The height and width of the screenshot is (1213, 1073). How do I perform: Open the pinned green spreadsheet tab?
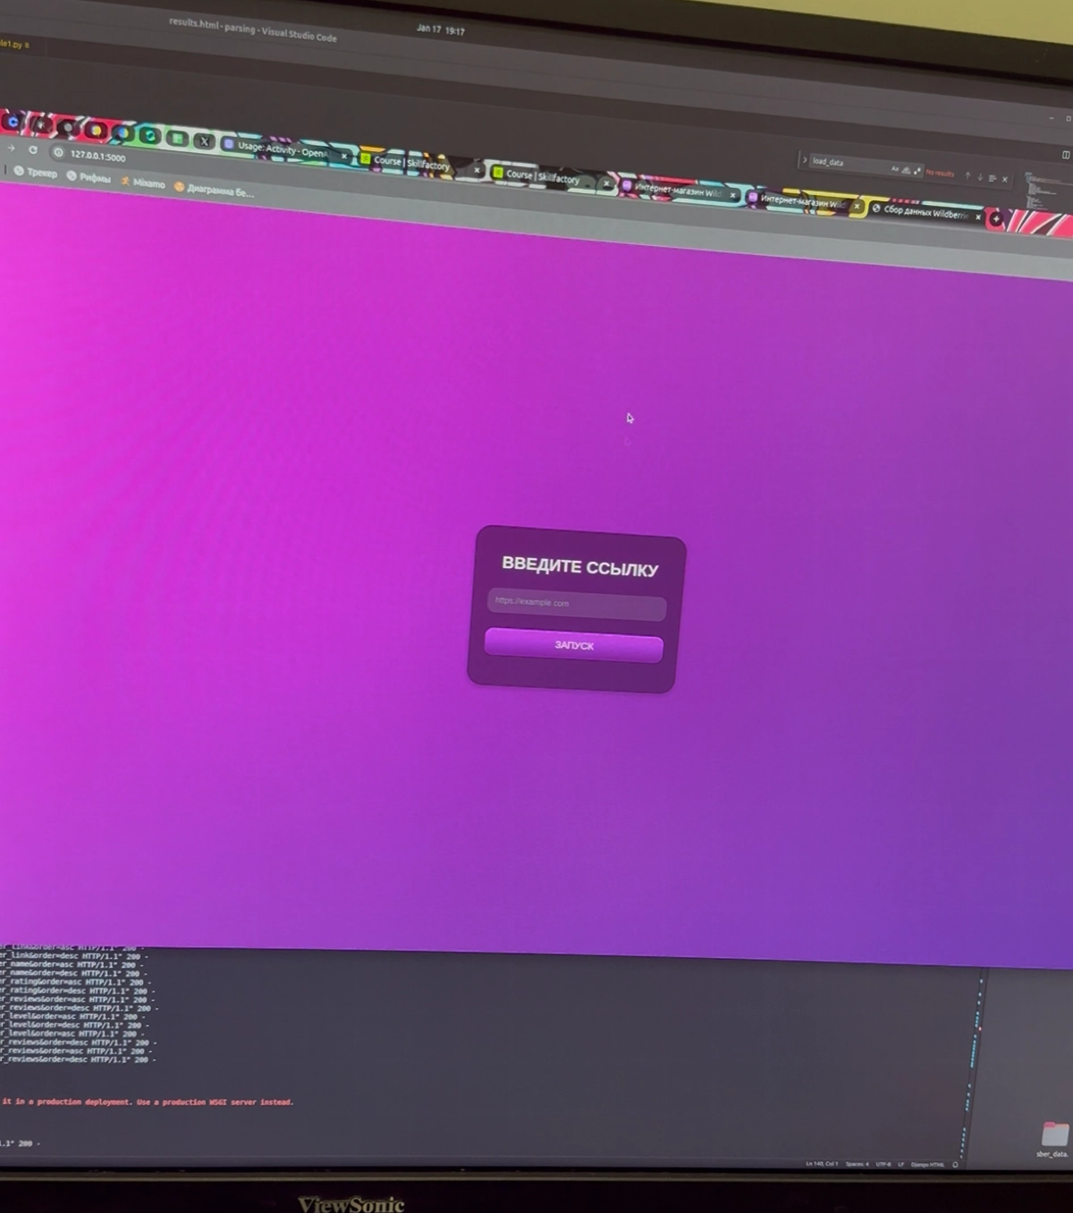tap(177, 139)
